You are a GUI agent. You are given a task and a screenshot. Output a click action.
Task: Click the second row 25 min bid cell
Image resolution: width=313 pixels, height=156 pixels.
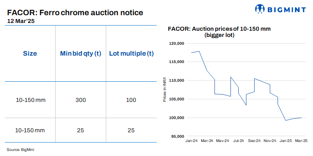click(x=80, y=130)
